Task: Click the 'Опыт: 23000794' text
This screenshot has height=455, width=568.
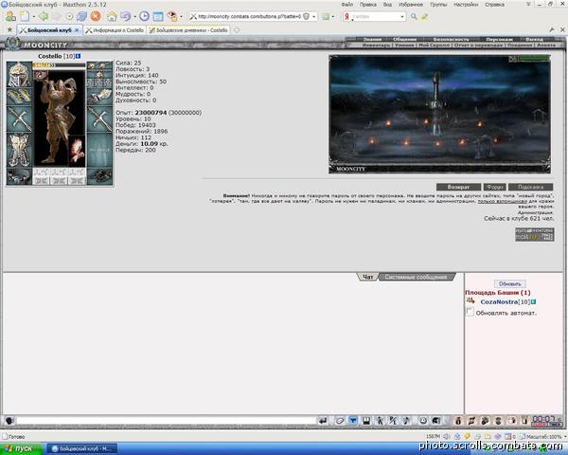Action: coord(141,113)
